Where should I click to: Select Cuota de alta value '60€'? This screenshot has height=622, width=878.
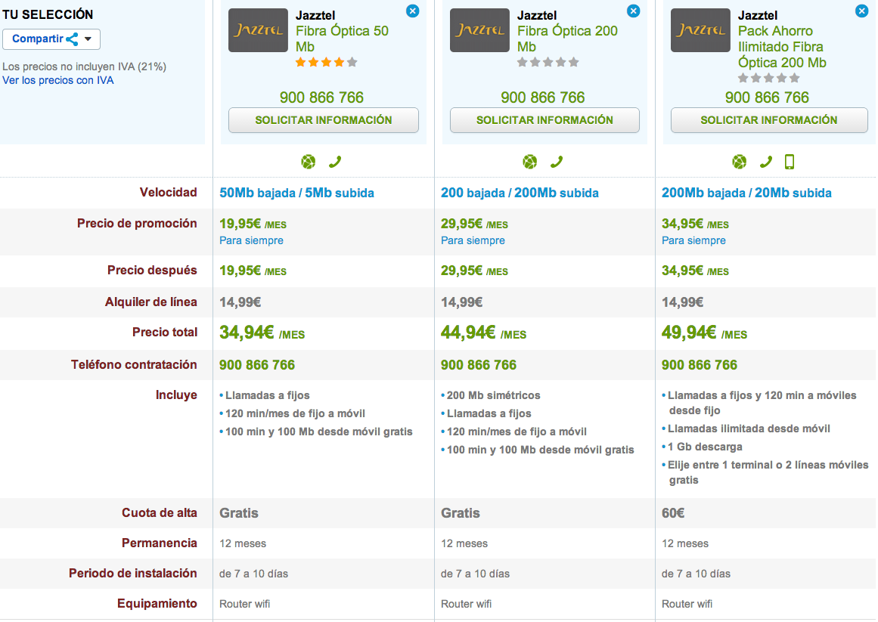(673, 513)
